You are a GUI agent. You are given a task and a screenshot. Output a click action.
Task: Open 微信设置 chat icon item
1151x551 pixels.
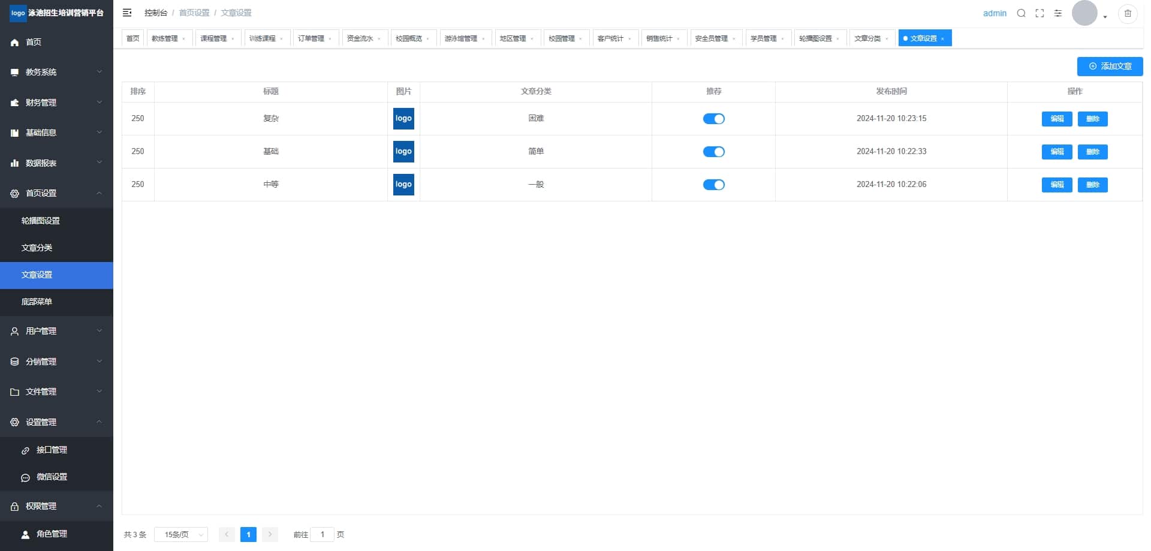pos(56,477)
